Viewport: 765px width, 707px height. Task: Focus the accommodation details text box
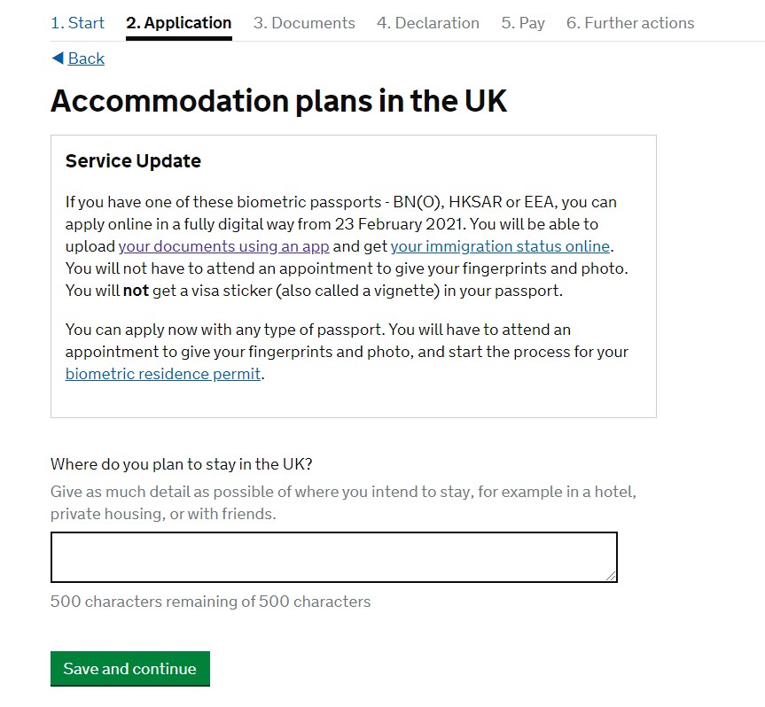tap(333, 557)
